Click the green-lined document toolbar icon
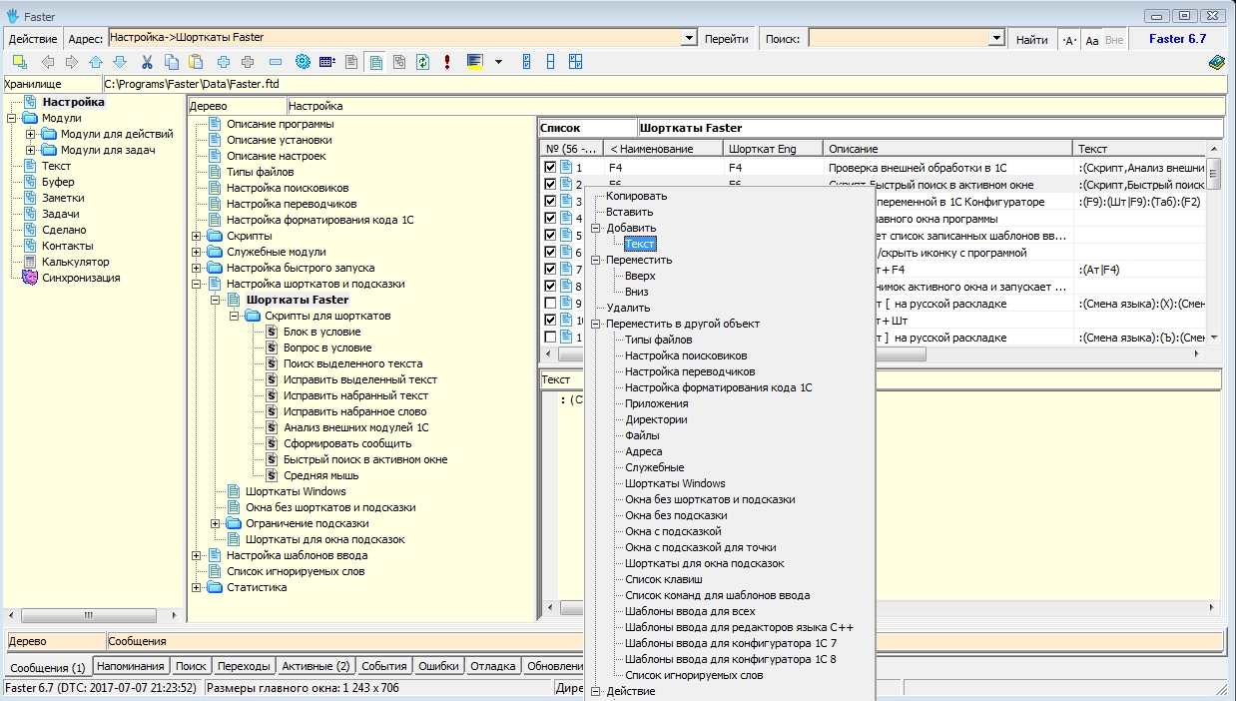Viewport: 1236px width, 701px height. 375,62
